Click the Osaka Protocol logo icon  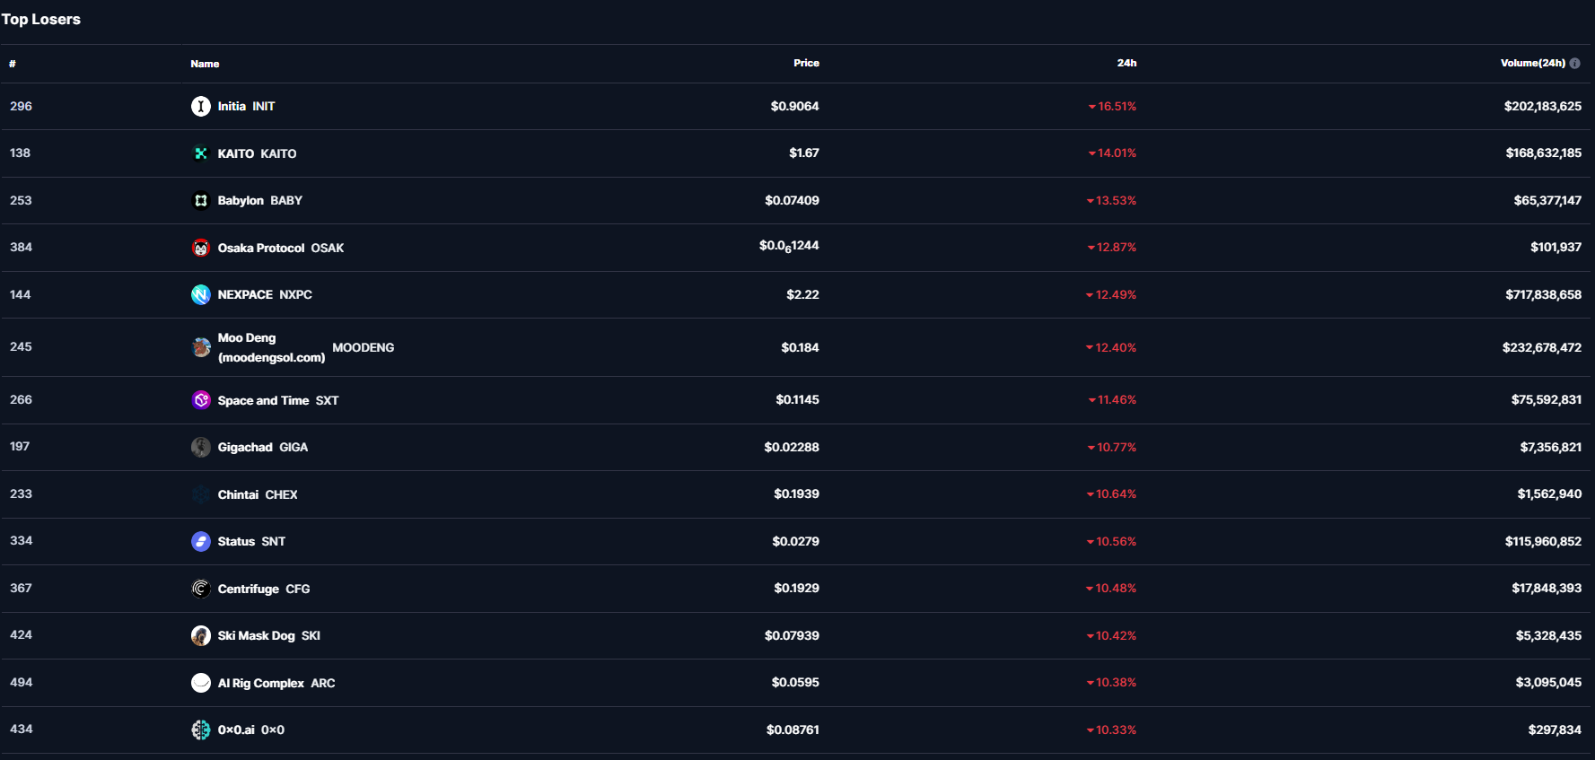tap(201, 248)
